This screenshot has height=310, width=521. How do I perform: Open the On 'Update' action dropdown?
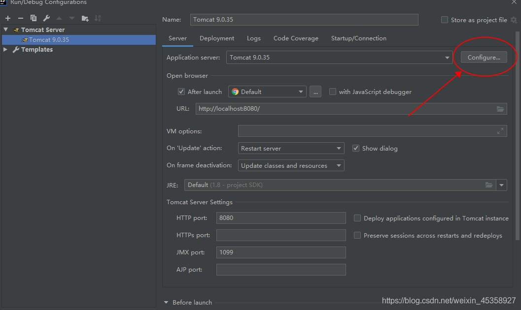tap(291, 148)
